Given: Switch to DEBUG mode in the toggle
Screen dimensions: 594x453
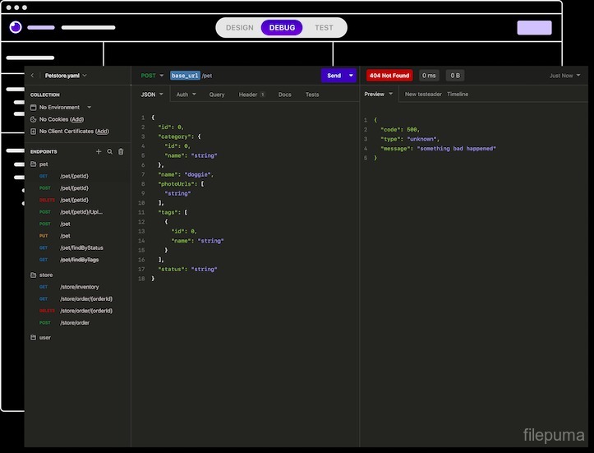Looking at the screenshot, I should pyautogui.click(x=282, y=27).
